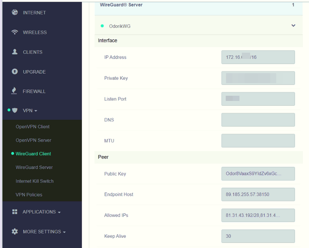Open the OpenVPN Server page
Screen dimensions: 309x248
click(x=33, y=140)
